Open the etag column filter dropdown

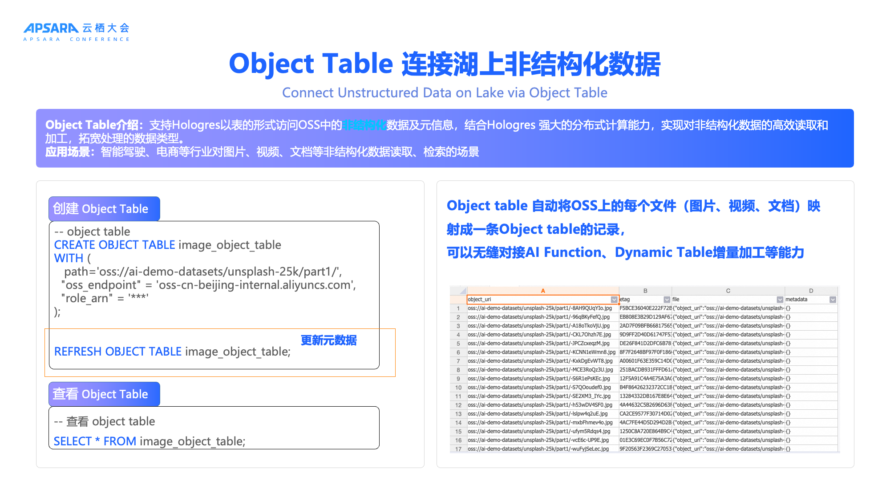click(x=667, y=300)
